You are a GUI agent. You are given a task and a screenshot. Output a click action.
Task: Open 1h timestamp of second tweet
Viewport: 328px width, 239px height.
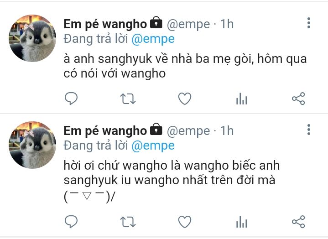point(227,131)
